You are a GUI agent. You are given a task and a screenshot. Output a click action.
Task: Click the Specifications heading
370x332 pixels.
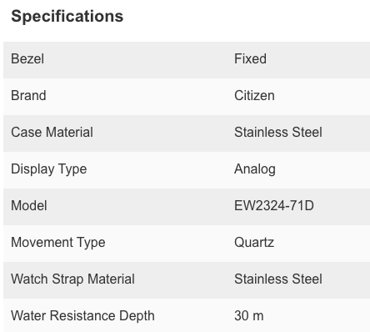click(67, 17)
